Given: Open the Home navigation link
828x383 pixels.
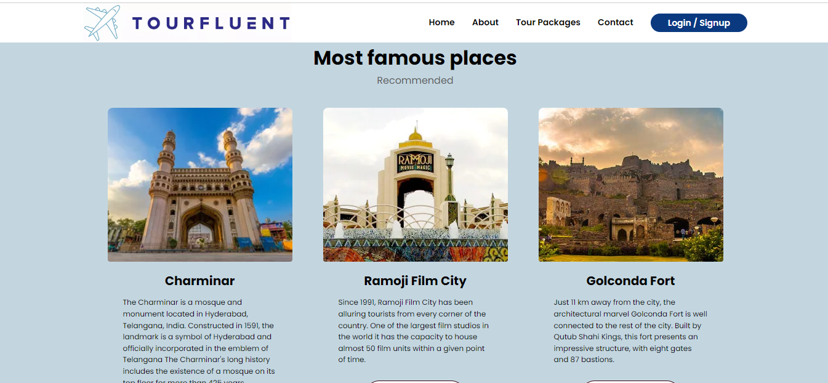Looking at the screenshot, I should (441, 22).
